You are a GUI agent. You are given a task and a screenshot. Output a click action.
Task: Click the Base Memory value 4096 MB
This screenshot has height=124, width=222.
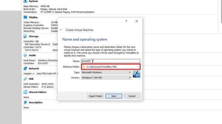click(x=45, y=6)
